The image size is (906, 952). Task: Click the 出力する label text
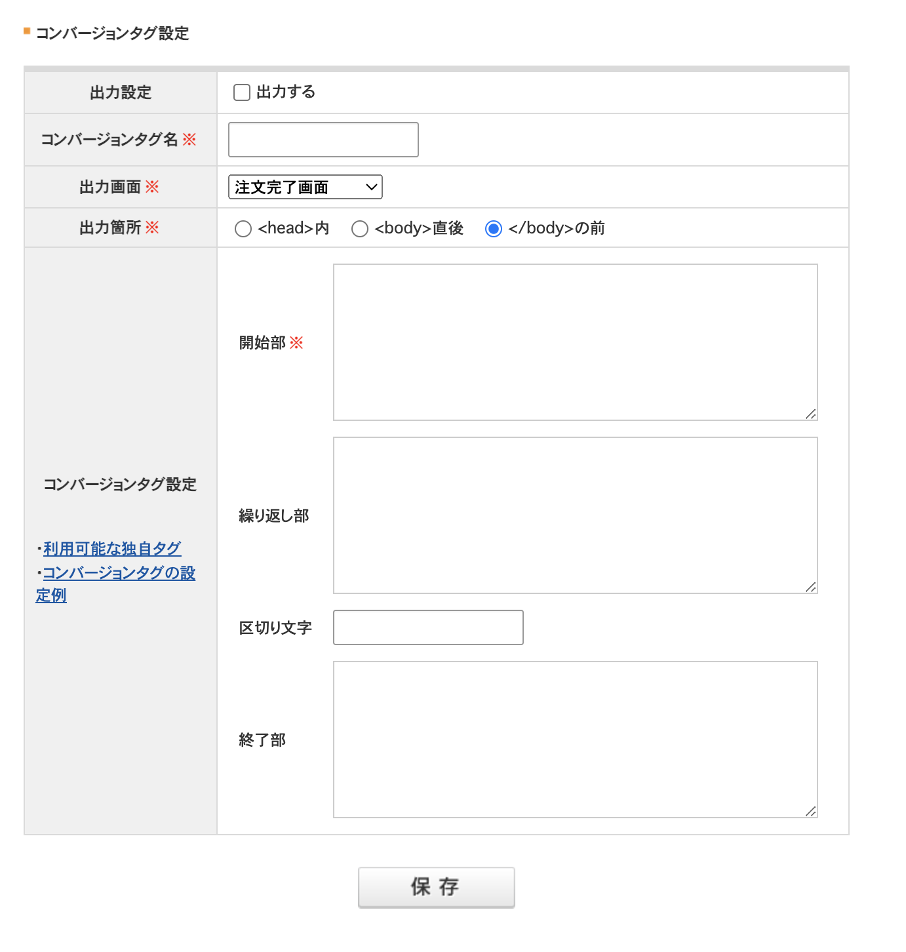(286, 92)
